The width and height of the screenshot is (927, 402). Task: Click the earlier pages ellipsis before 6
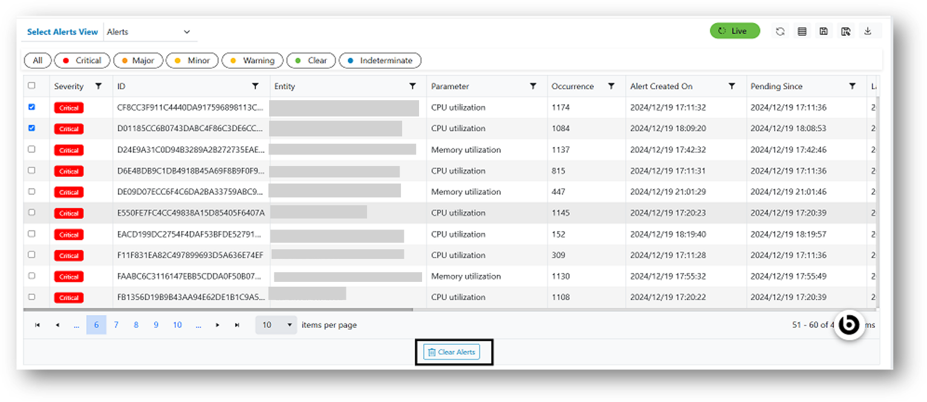click(x=76, y=325)
